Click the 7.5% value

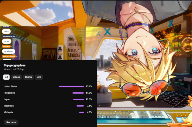coord(89,106)
